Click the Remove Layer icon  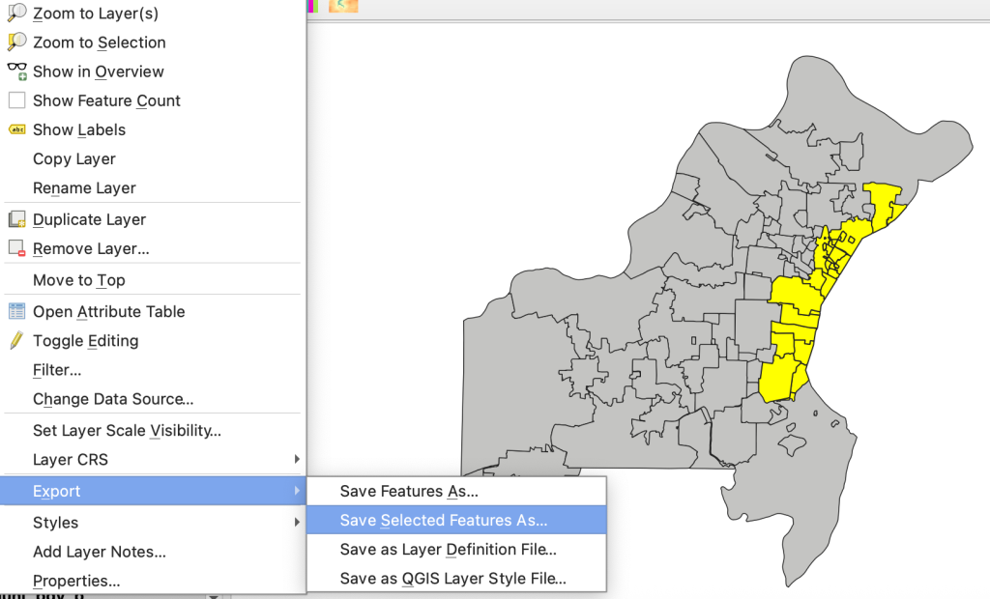(x=16, y=248)
